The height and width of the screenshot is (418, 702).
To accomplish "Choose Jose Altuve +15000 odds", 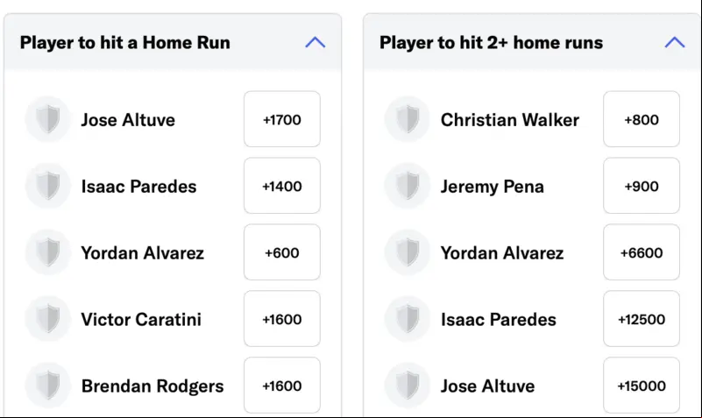I will [x=642, y=386].
